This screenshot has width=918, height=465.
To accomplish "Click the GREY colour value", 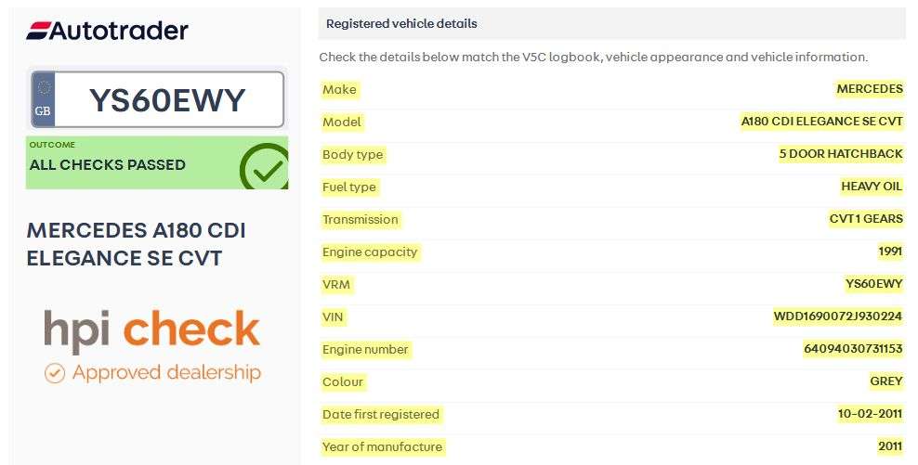I will pyautogui.click(x=885, y=381).
